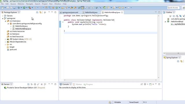Switch to HelloWorld.java editor tab
Viewport: 185px width, 104px height.
[x=90, y=12]
